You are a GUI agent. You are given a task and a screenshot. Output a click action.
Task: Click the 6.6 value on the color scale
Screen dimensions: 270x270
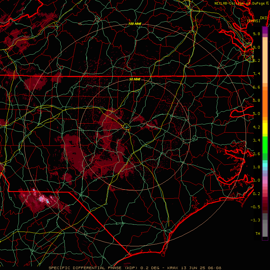click(x=256, y=87)
